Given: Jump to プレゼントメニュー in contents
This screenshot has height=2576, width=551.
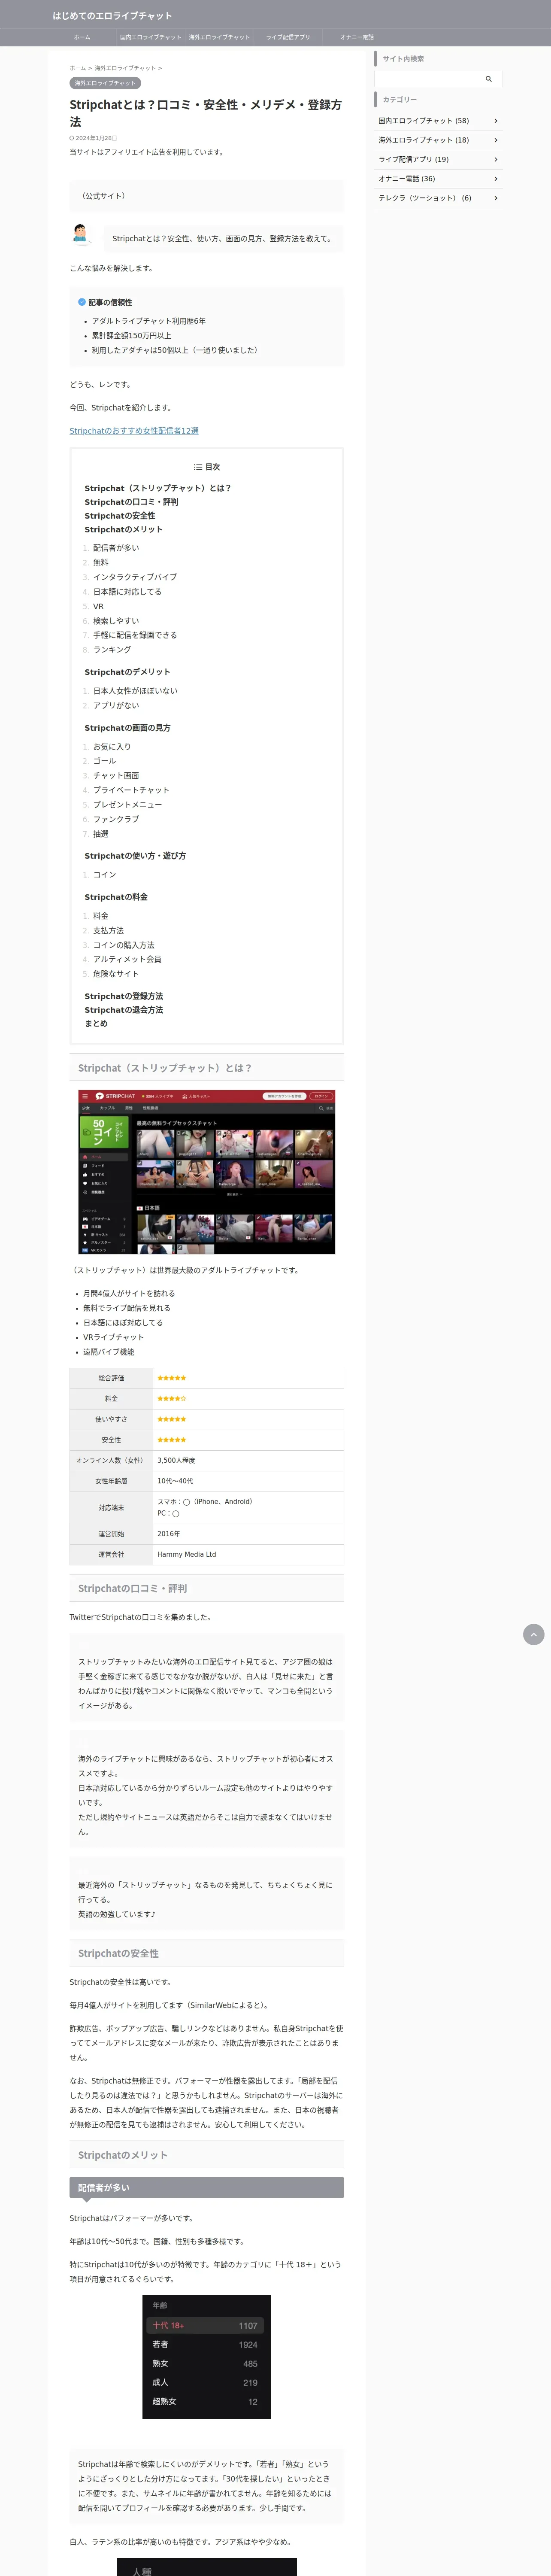Looking at the screenshot, I should [x=127, y=805].
